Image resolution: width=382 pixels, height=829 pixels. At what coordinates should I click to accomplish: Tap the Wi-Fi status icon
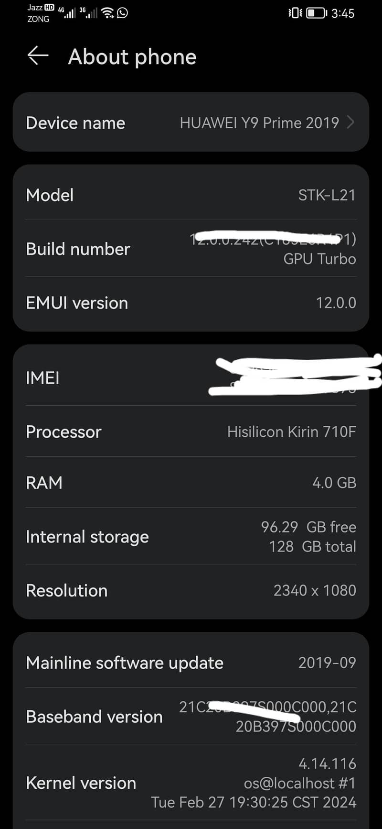point(108,13)
